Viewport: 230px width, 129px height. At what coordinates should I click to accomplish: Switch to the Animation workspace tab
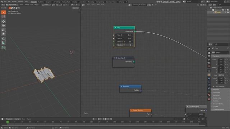click(83, 2)
